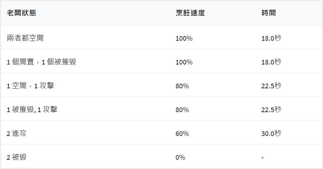Click 18.0秒 in the 兩者都空閒 row

click(271, 38)
